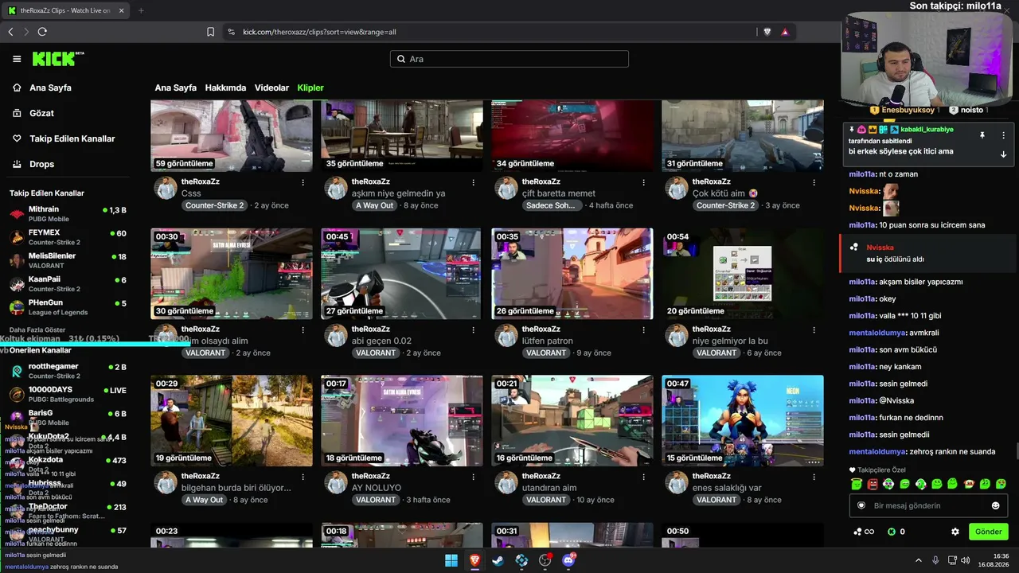This screenshot has width=1019, height=573.
Task: Open Brave browser from taskbar
Action: pyautogui.click(x=474, y=560)
